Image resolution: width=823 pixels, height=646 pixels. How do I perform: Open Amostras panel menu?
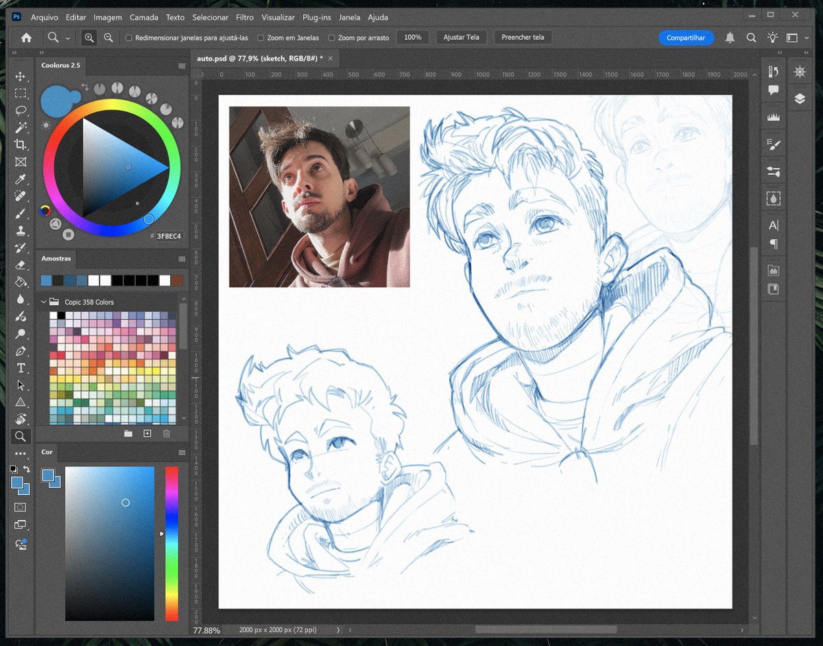[x=182, y=259]
